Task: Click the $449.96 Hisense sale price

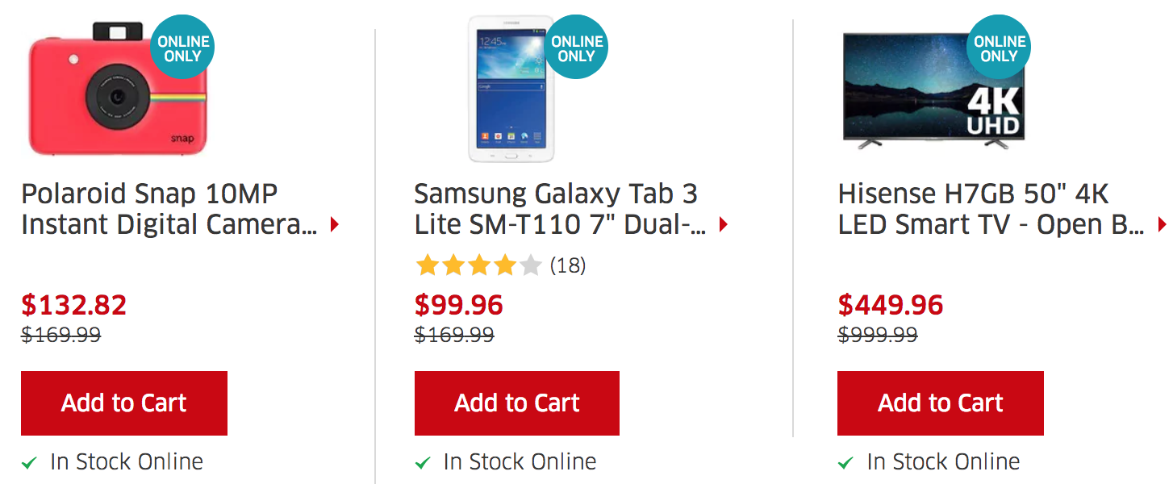Action: pyautogui.click(x=891, y=305)
